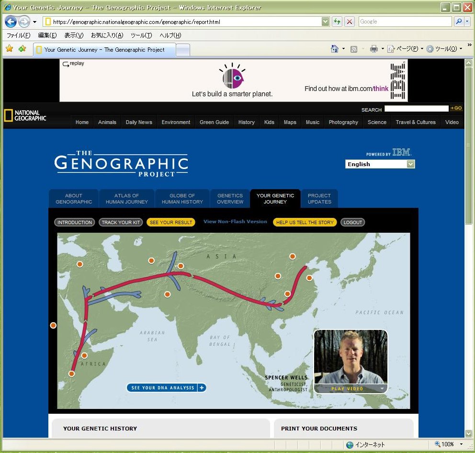The height and width of the screenshot is (453, 475).
Task: Open the お気に入り(A) menu
Action: 107,35
